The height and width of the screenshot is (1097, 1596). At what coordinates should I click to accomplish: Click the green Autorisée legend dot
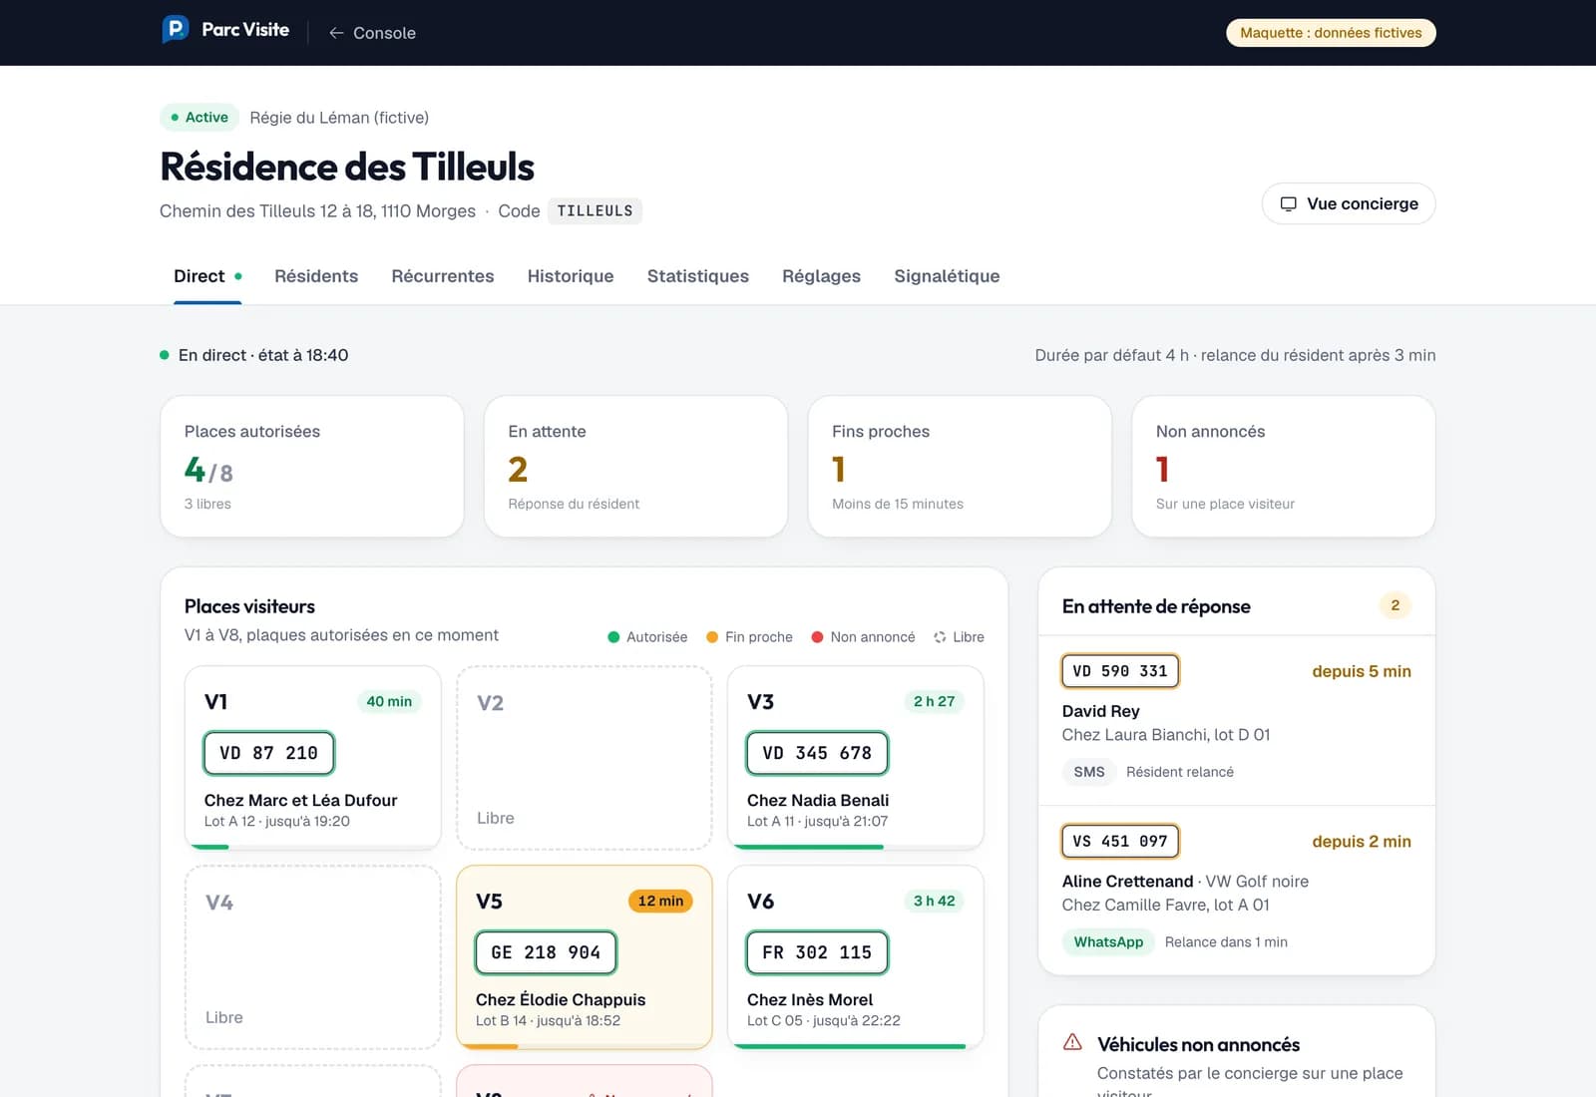[x=613, y=637]
